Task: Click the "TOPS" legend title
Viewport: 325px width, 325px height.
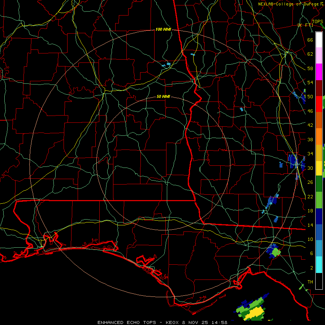Action: tap(317, 22)
